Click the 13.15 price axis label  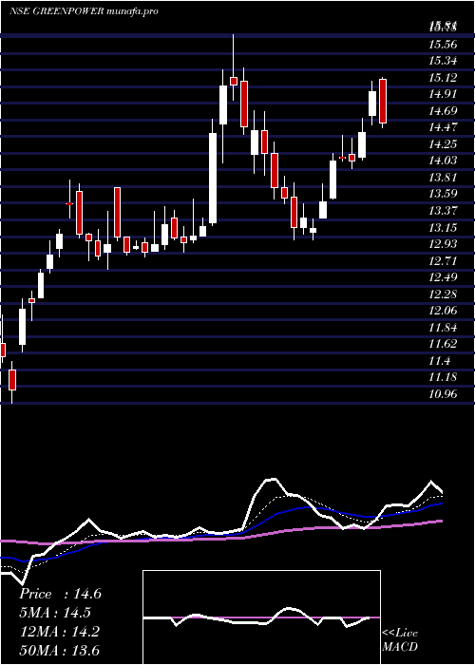pyautogui.click(x=443, y=227)
